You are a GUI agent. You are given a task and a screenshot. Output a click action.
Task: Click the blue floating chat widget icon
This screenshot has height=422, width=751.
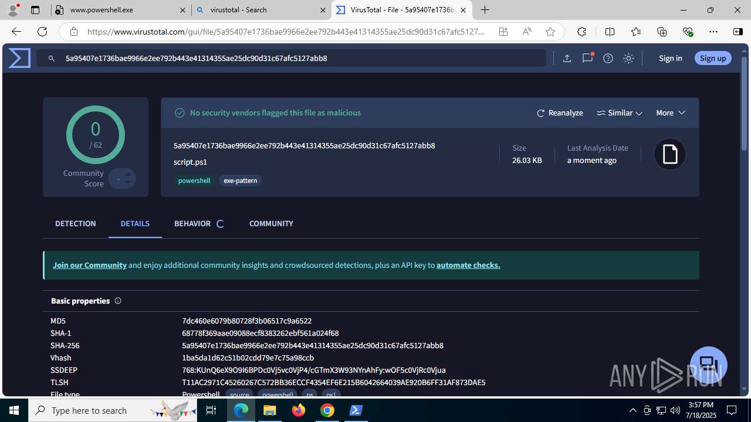click(x=709, y=365)
